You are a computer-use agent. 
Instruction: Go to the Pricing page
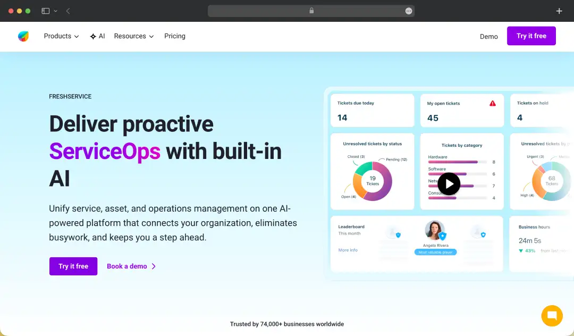pos(175,36)
